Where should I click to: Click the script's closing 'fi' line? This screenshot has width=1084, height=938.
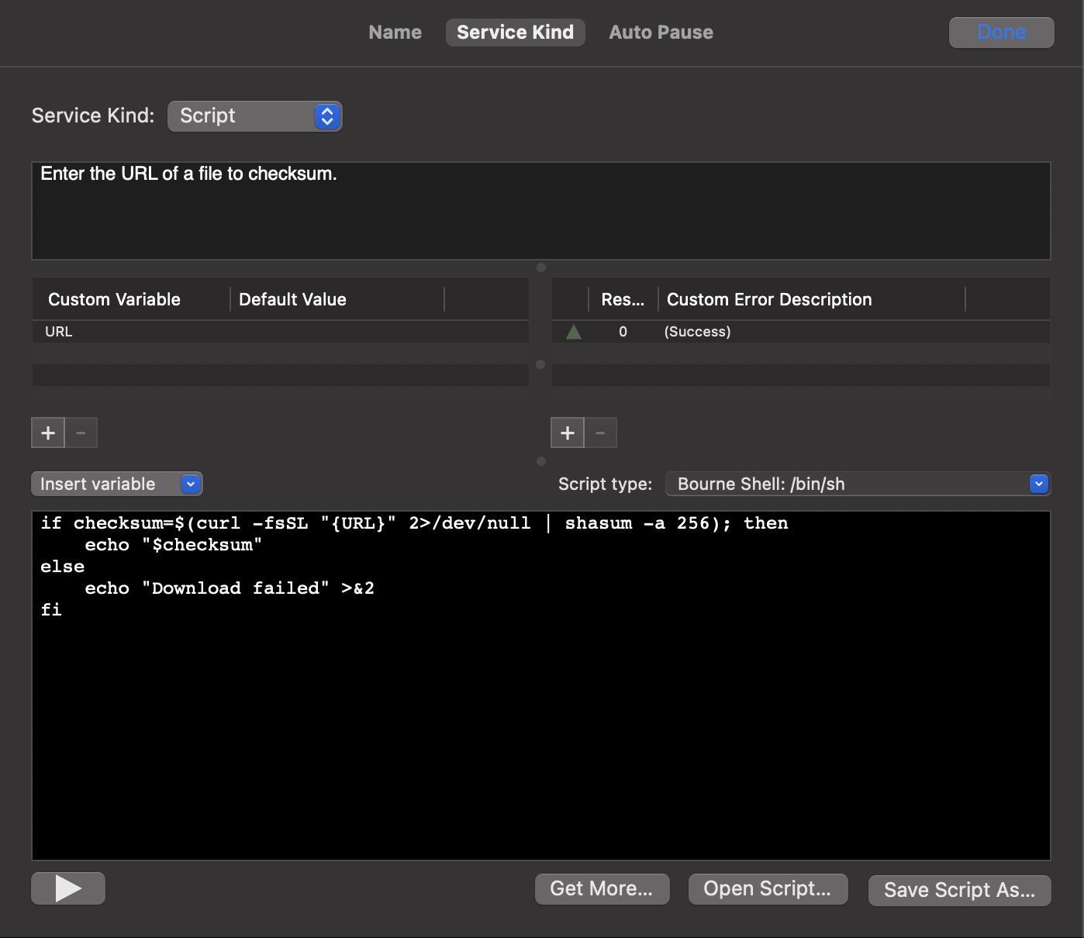click(x=51, y=610)
